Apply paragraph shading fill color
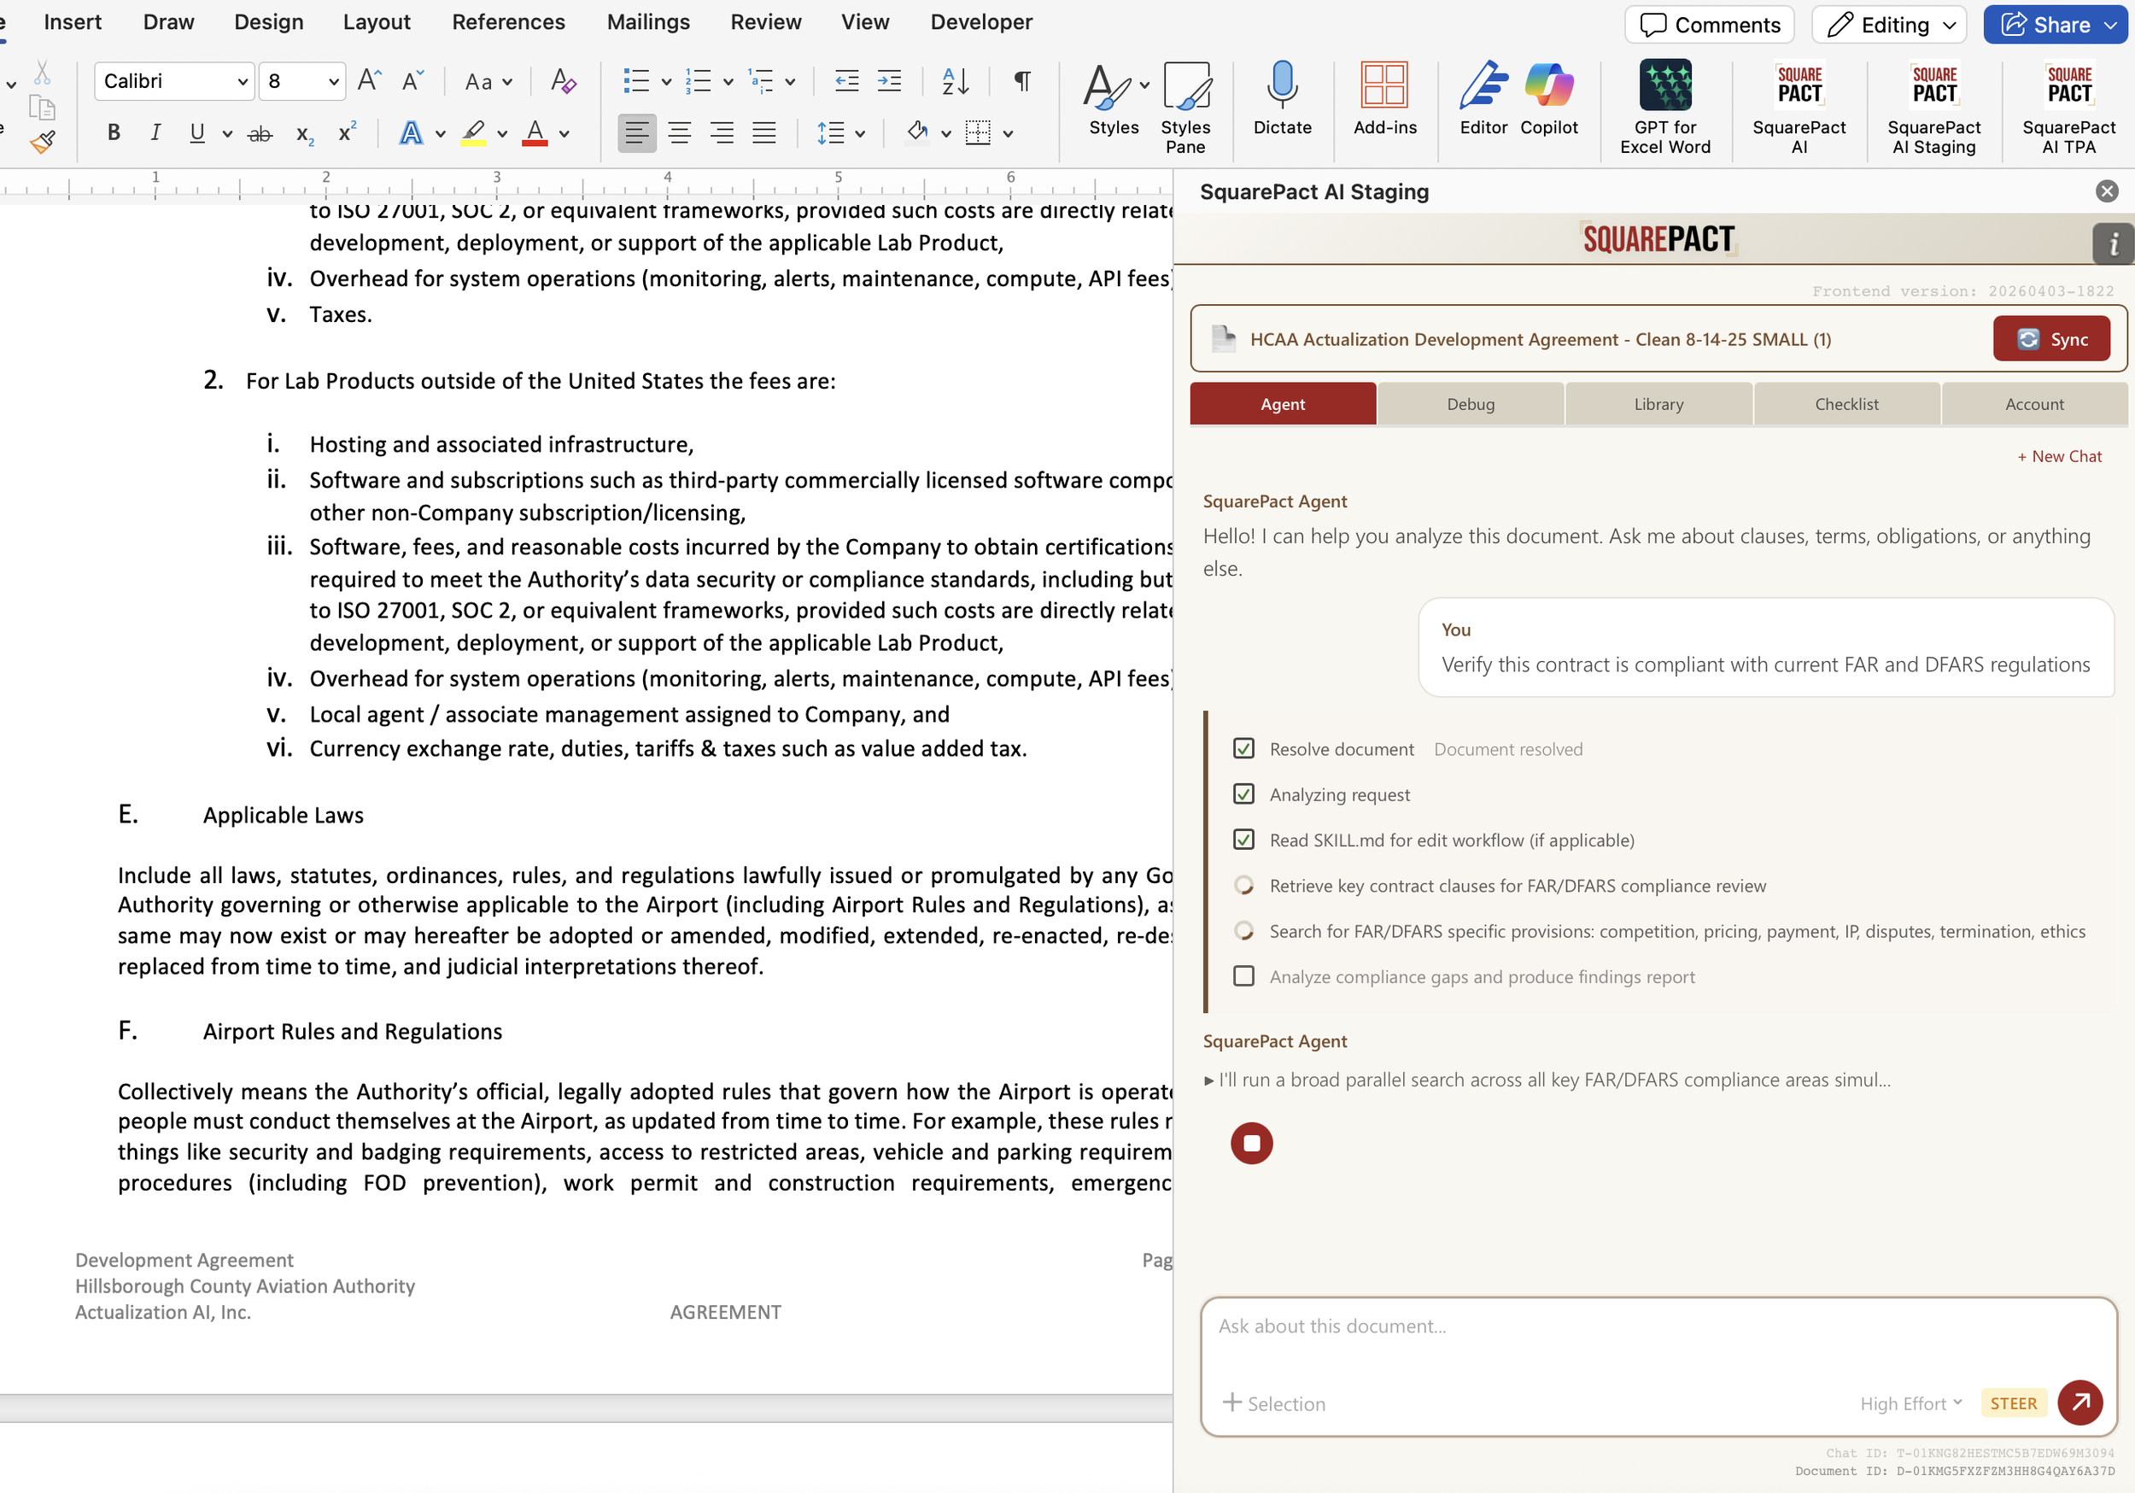Viewport: 2135px width, 1493px height. [918, 134]
